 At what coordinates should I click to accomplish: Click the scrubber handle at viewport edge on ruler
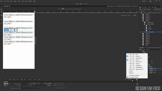point(35,12)
